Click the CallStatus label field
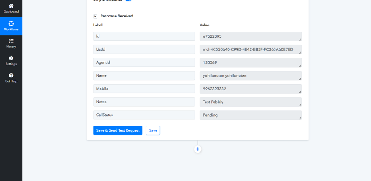Viewport: 371px width, 181px height. 144,115
